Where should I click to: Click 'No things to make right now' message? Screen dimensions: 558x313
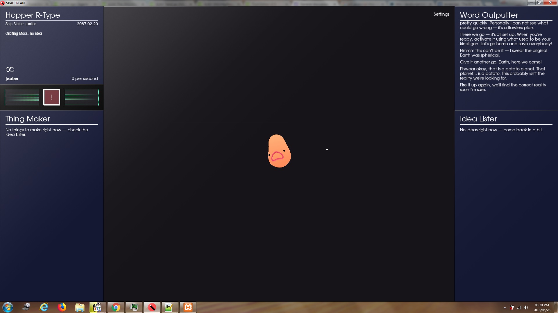pyautogui.click(x=46, y=132)
